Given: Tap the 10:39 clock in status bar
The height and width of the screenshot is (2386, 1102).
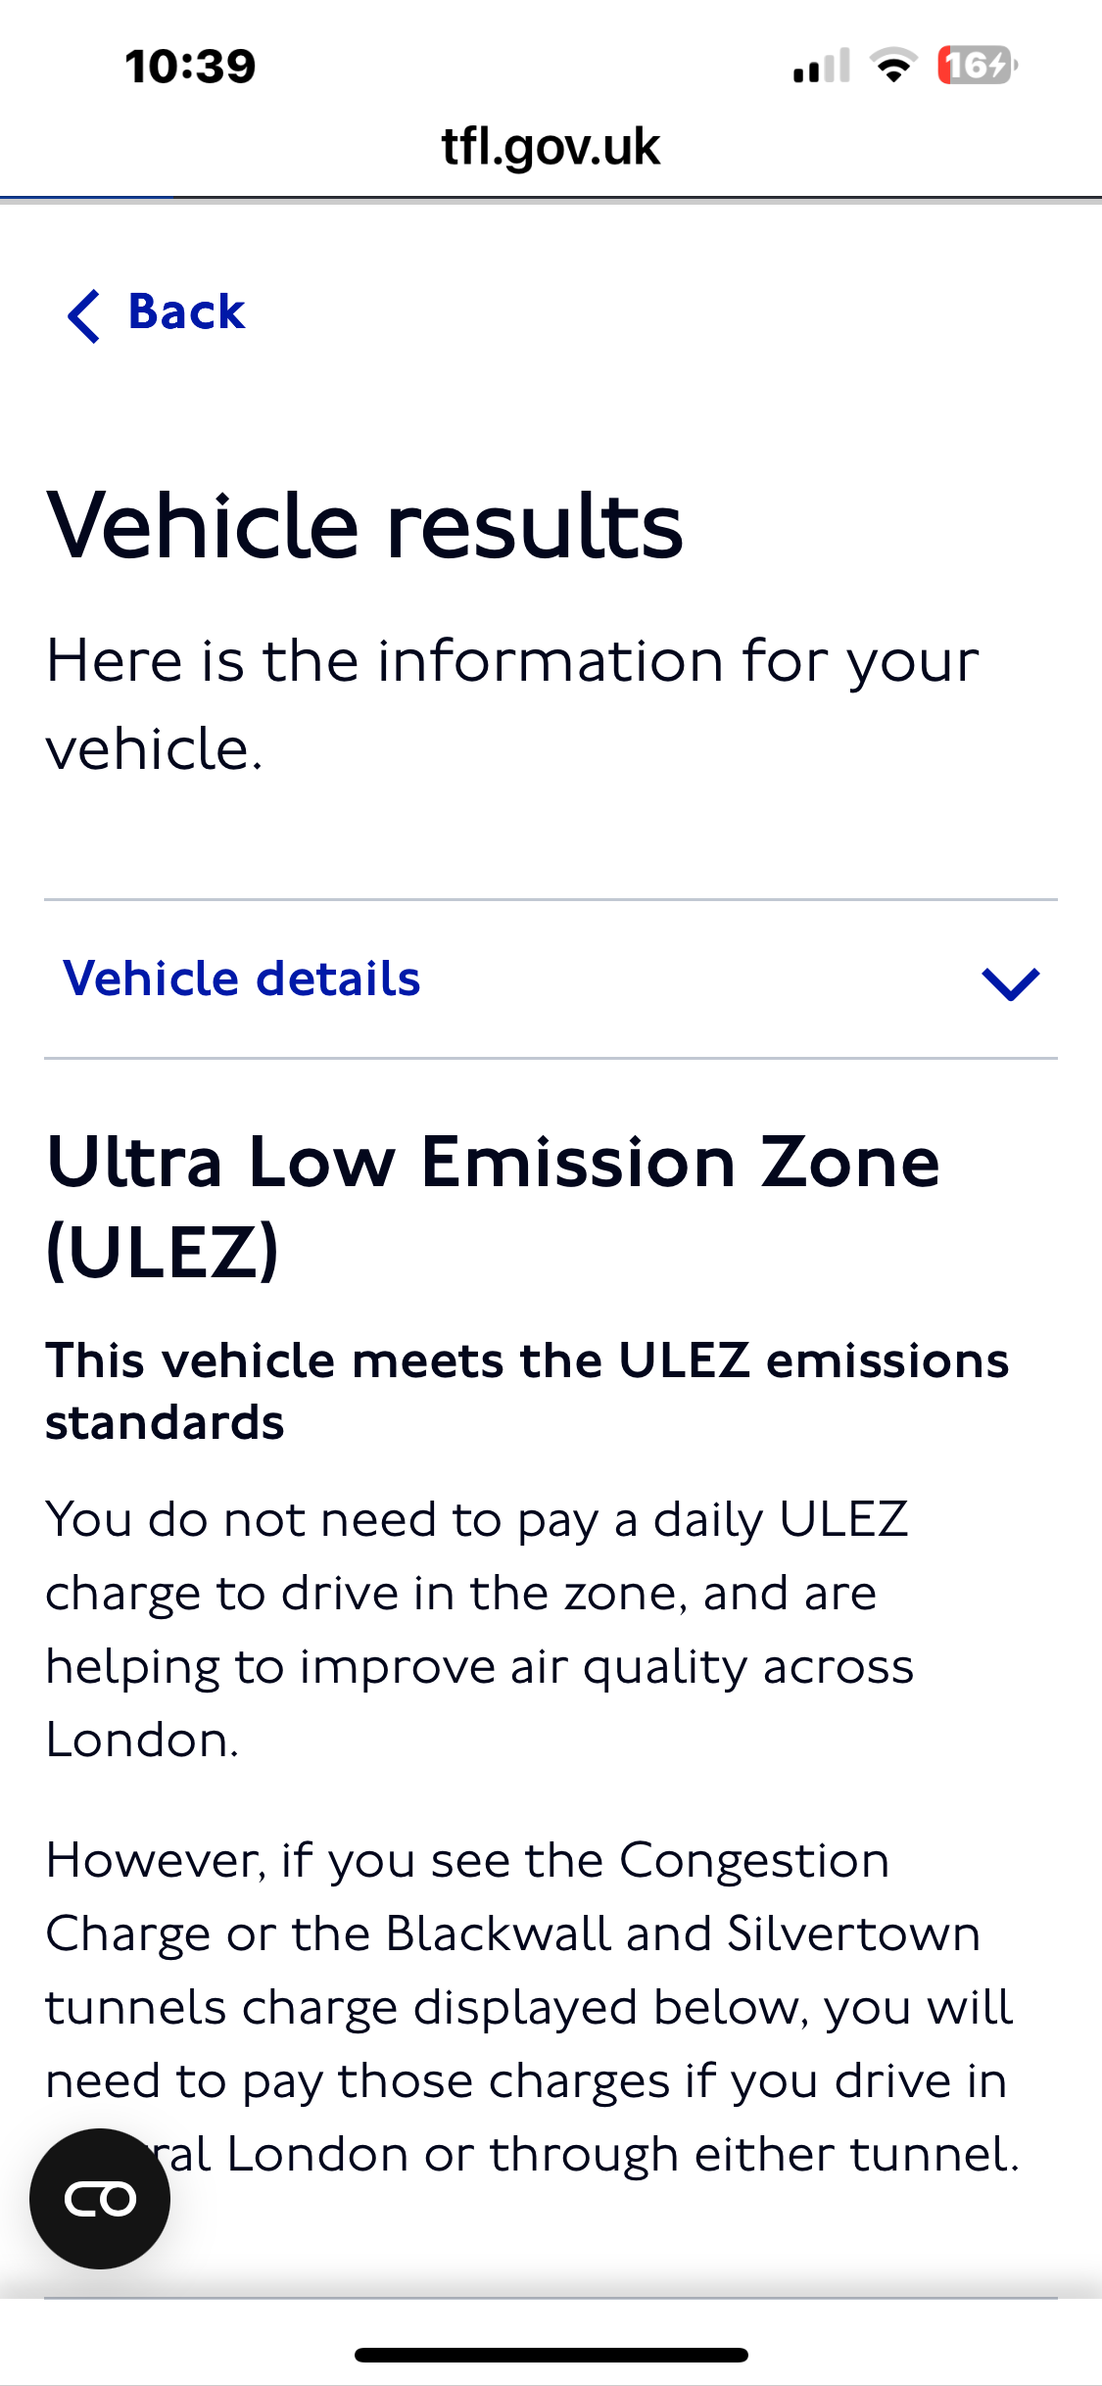Looking at the screenshot, I should [x=190, y=67].
